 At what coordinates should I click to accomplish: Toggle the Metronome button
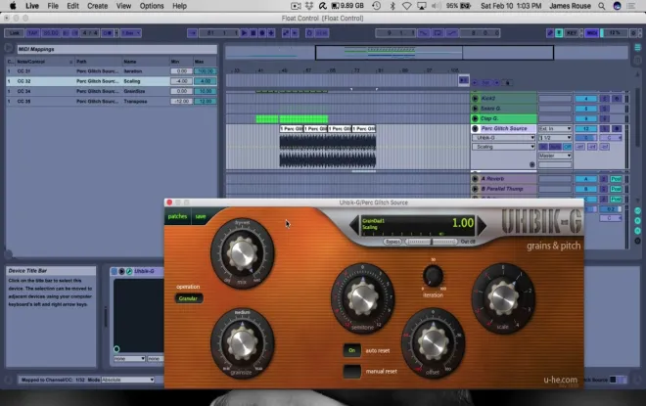coord(107,33)
